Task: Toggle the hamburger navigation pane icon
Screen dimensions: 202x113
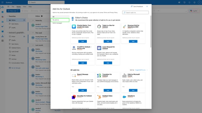Action: coord(8,7)
